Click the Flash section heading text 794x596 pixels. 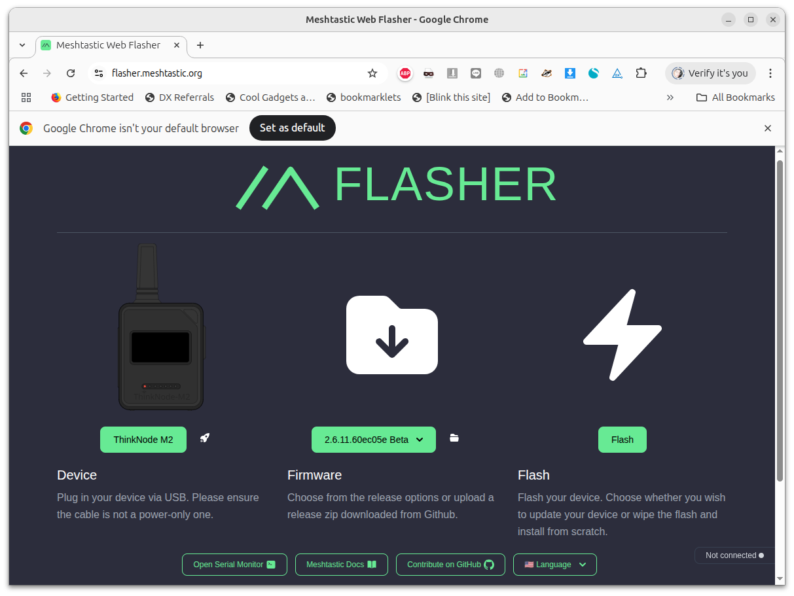coord(533,475)
